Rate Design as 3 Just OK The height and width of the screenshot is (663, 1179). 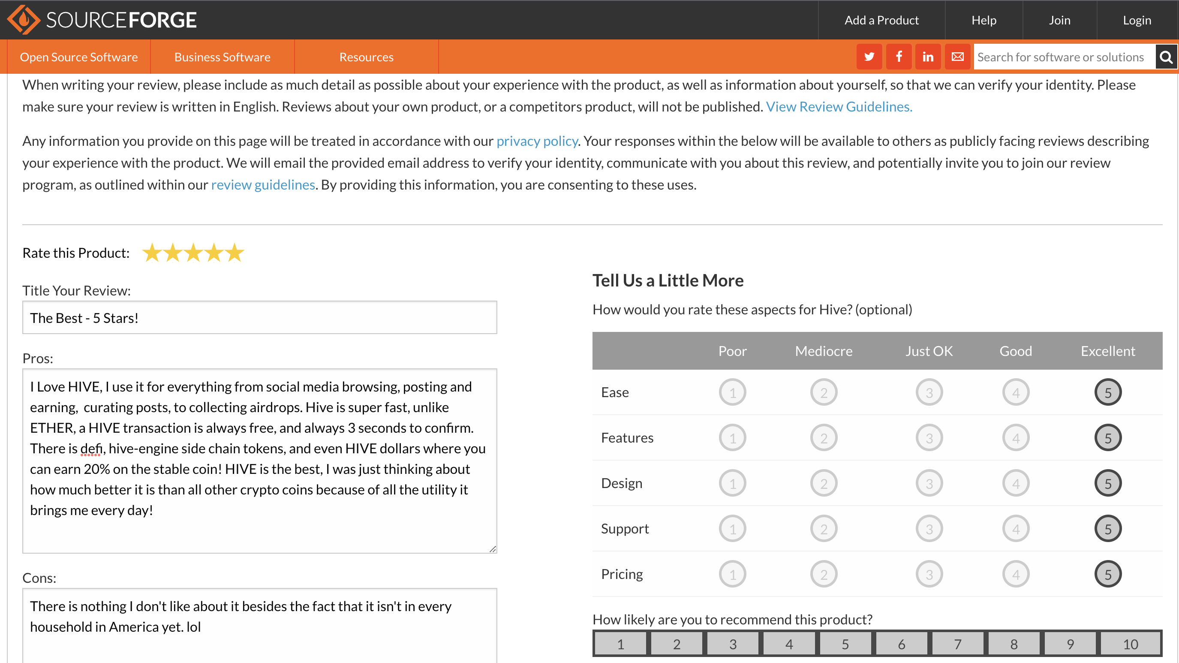click(929, 483)
